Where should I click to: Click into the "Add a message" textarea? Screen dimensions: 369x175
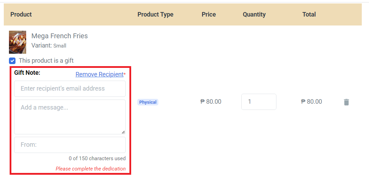[70, 117]
